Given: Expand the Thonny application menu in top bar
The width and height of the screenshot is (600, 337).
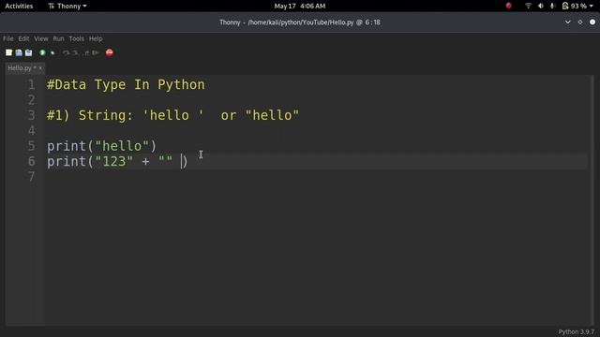Looking at the screenshot, I should click(x=67, y=6).
